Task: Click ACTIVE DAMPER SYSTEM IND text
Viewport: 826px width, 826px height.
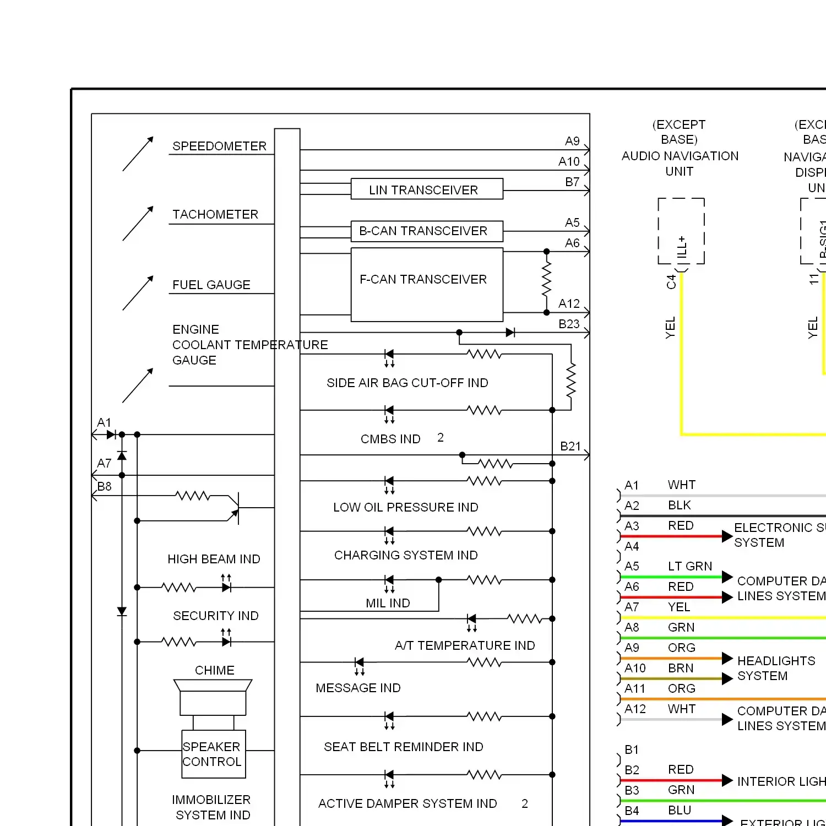Action: click(407, 803)
